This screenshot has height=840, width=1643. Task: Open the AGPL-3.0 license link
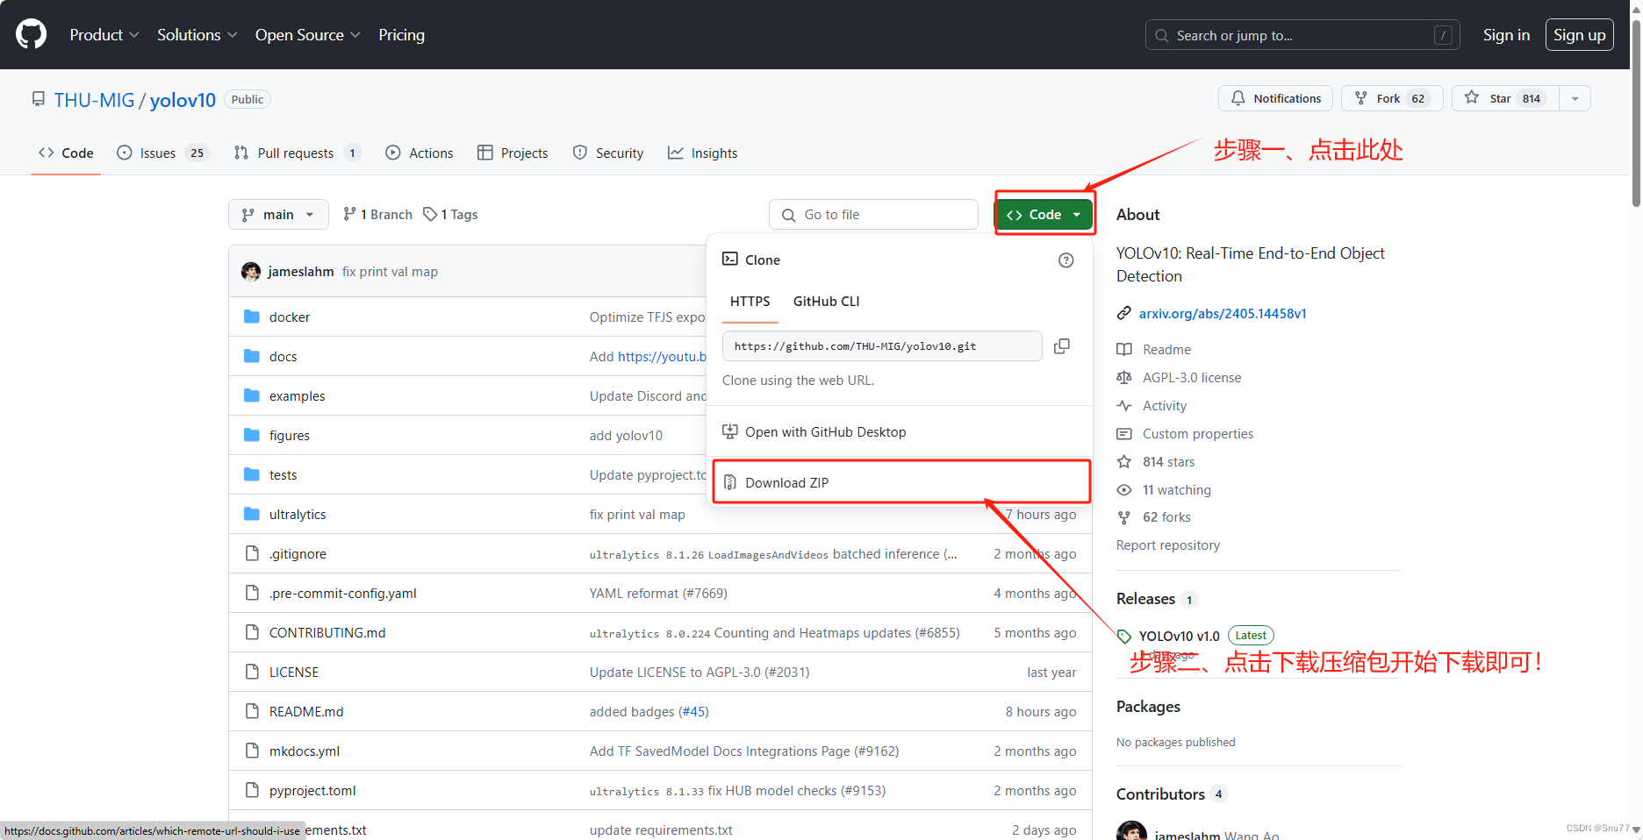tap(1192, 378)
